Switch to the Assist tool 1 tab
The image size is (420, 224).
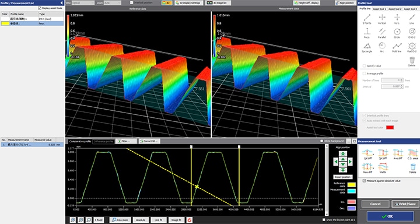click(x=380, y=9)
